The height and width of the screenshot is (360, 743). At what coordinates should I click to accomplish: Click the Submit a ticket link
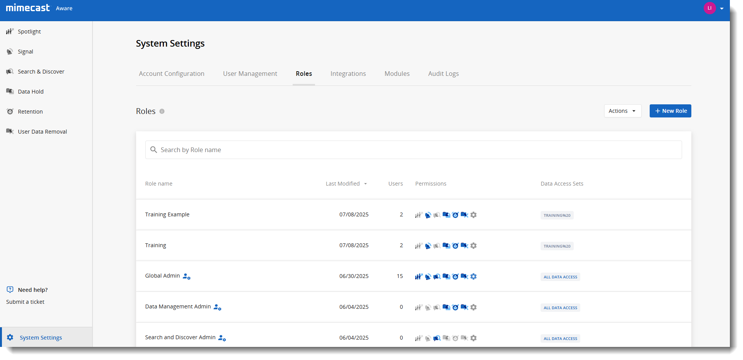pyautogui.click(x=25, y=302)
